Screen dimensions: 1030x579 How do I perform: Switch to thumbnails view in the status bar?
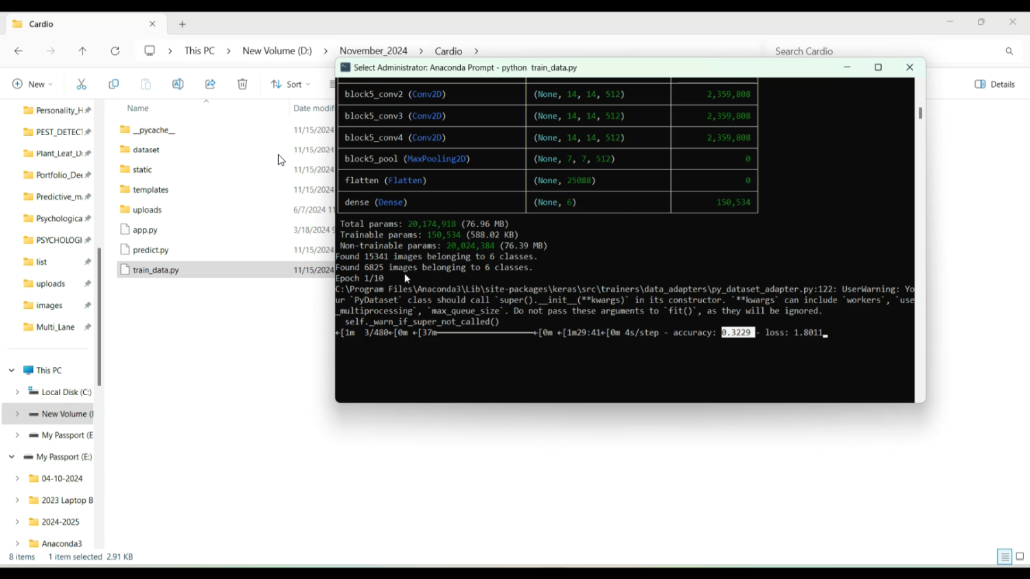click(1020, 557)
